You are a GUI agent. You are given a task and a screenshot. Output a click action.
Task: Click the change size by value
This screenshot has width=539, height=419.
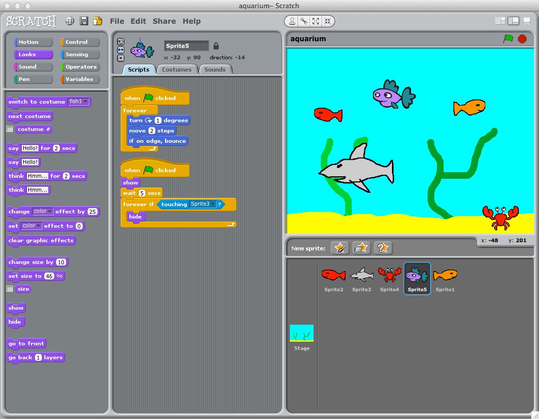[x=61, y=262]
